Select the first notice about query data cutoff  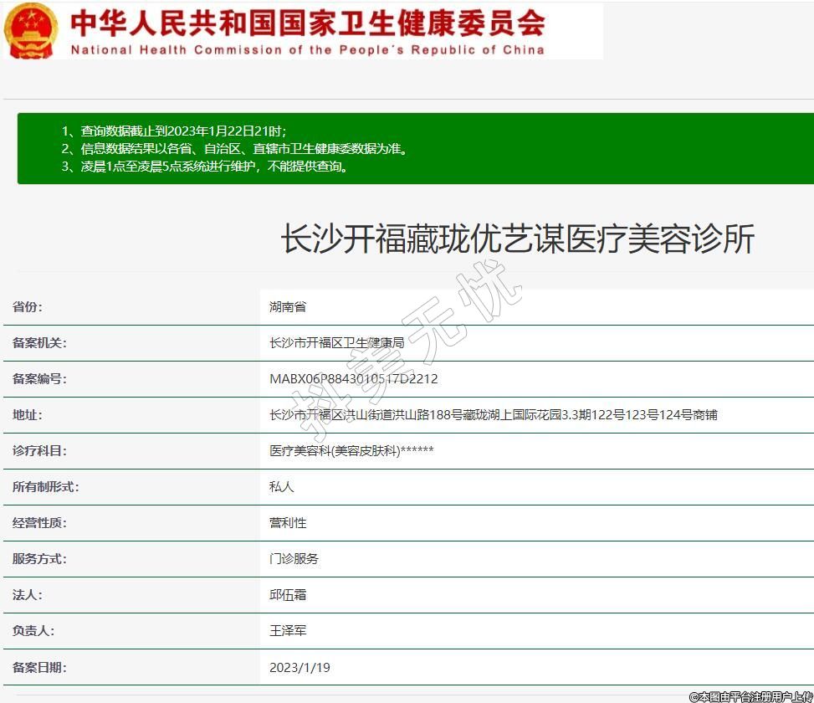[x=174, y=131]
